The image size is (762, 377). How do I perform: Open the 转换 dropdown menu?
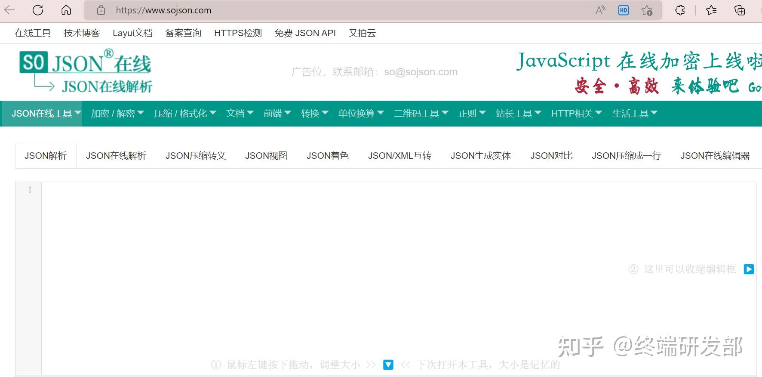[315, 114]
